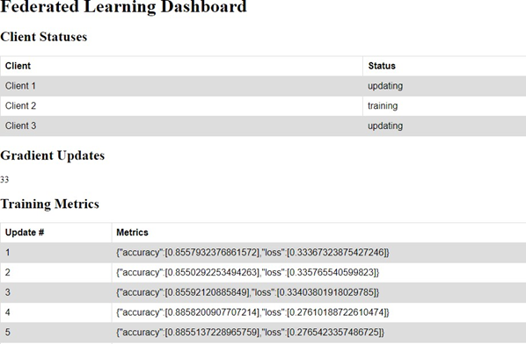Click metrics with accuracy 0.8858200907707214
Image resolution: width=526 pixels, height=344 pixels.
click(x=319, y=313)
